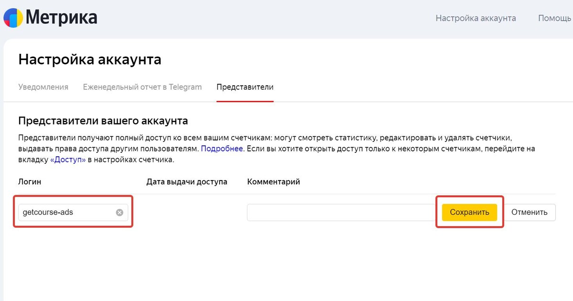Switch to the Уведомления tab
This screenshot has height=301, width=573.
point(43,87)
